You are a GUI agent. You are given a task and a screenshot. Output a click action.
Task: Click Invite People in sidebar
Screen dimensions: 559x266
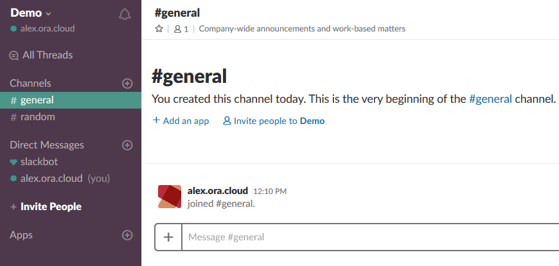click(x=51, y=207)
